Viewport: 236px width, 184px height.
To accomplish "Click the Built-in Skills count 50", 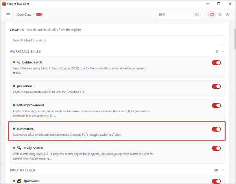I will [216, 170].
